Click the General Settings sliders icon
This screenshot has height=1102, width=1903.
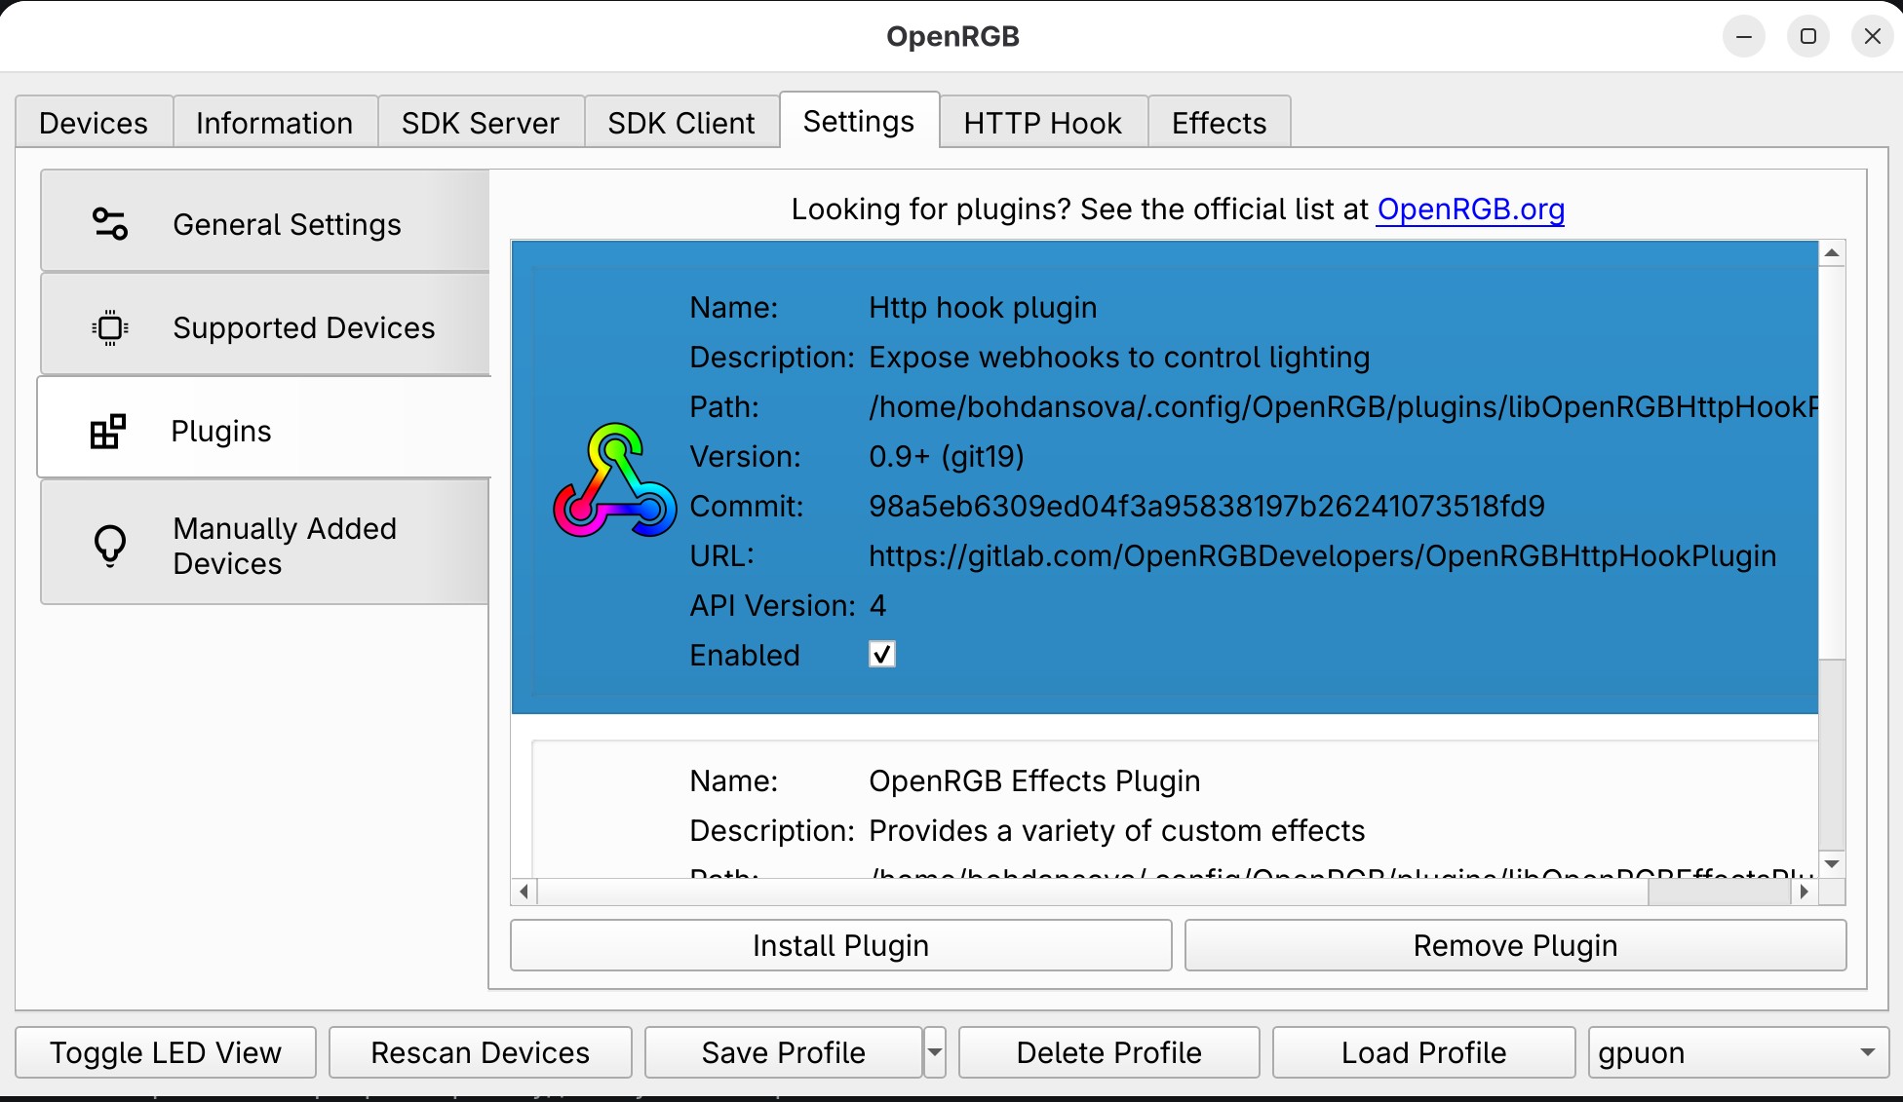pyautogui.click(x=110, y=224)
